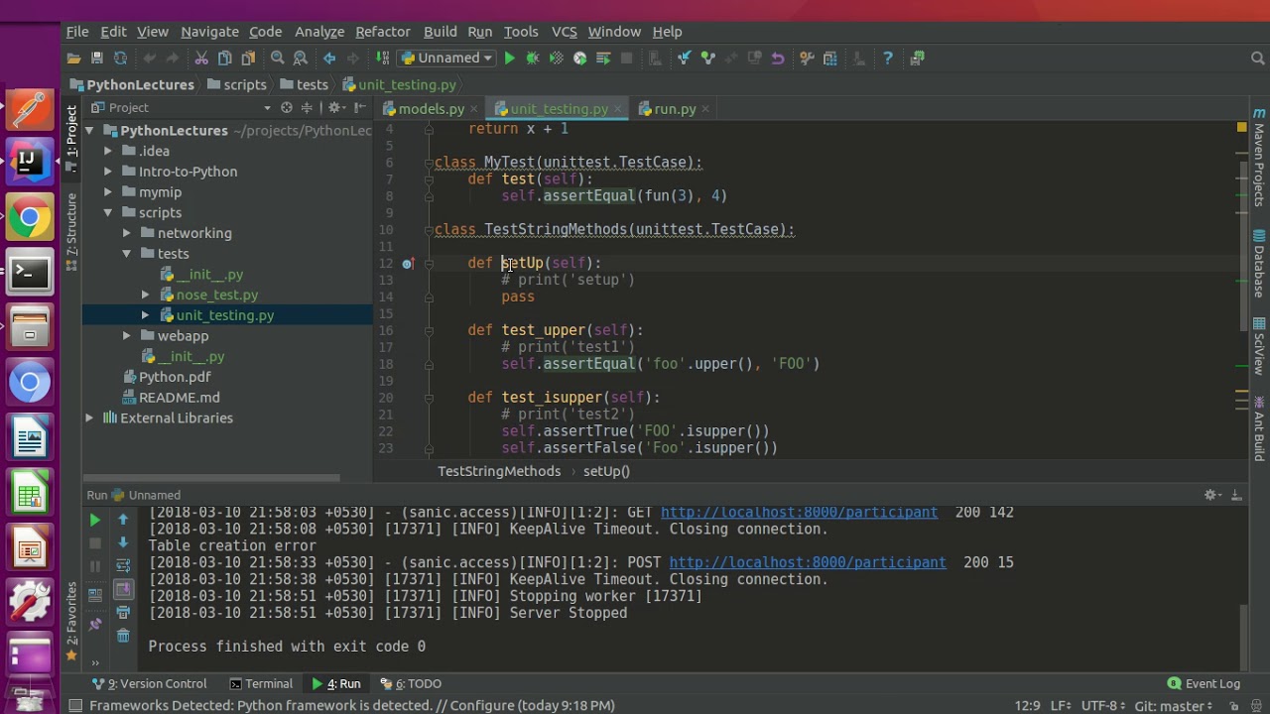Start the debug bug icon in toolbar

tap(533, 59)
